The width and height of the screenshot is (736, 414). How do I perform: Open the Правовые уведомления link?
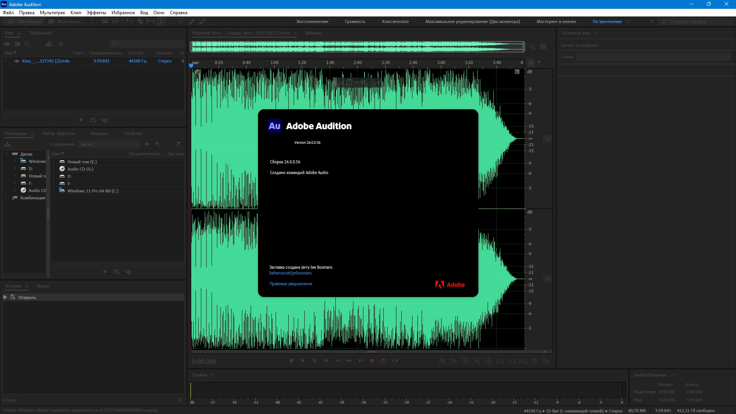click(291, 284)
